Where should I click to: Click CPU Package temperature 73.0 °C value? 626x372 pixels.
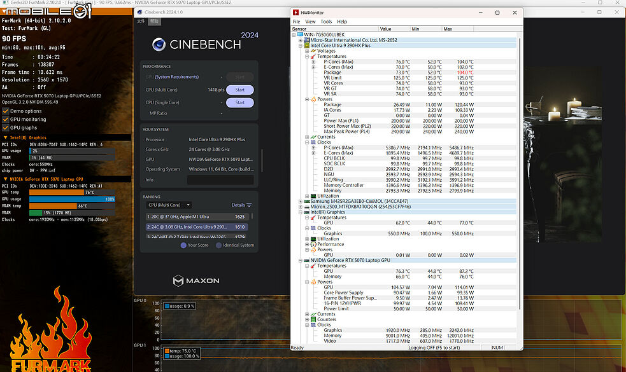[x=402, y=72]
